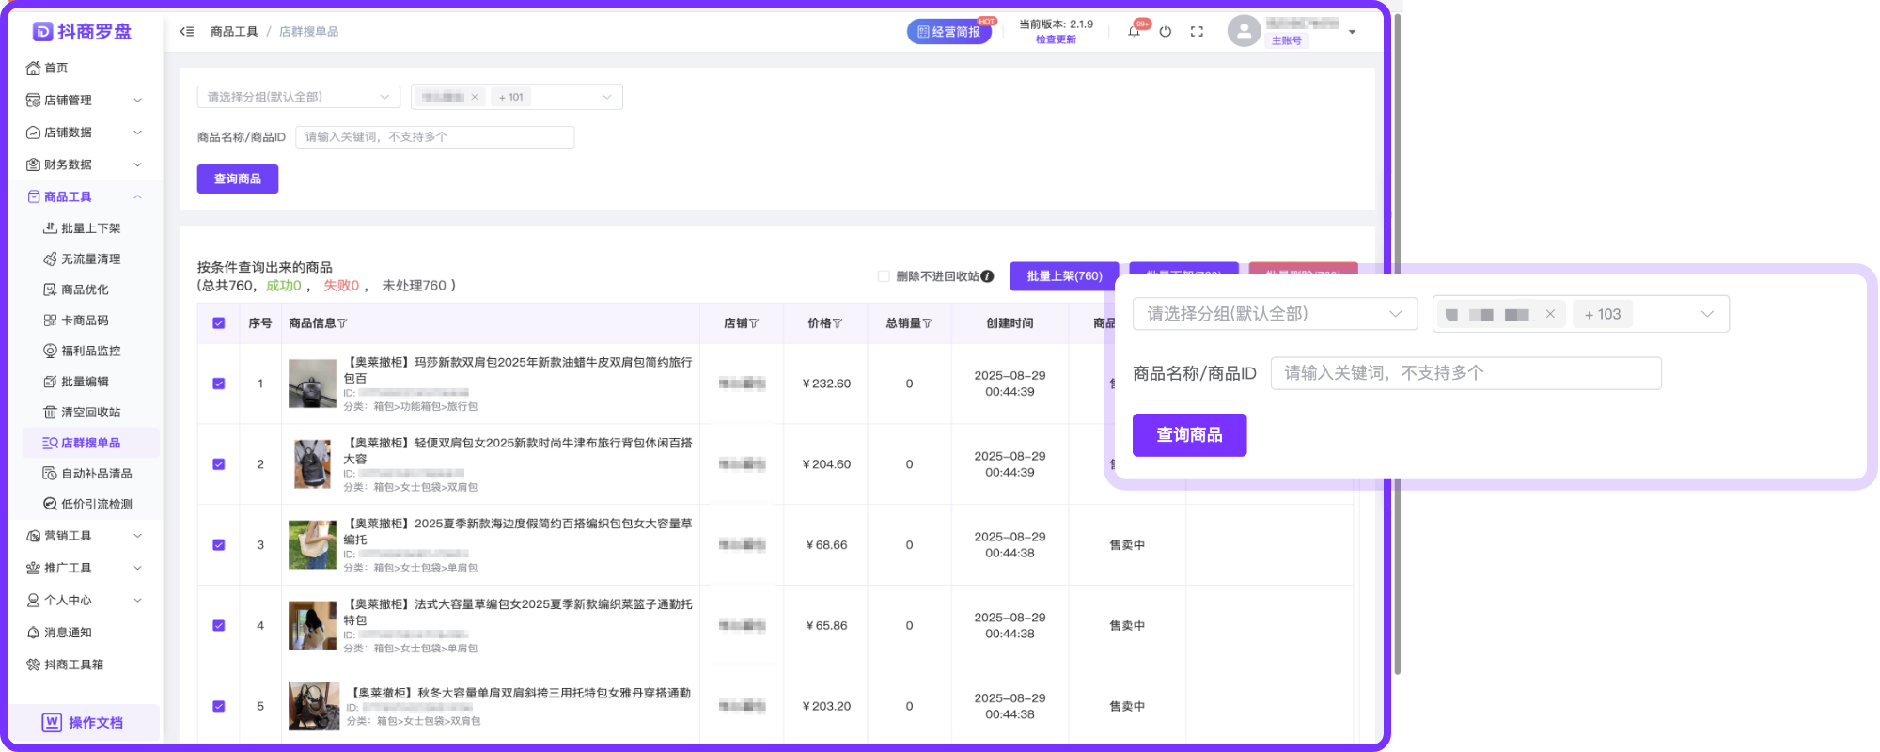Enable delete without recycle bin checkbox
This screenshot has height=752, width=1880.
884,276
